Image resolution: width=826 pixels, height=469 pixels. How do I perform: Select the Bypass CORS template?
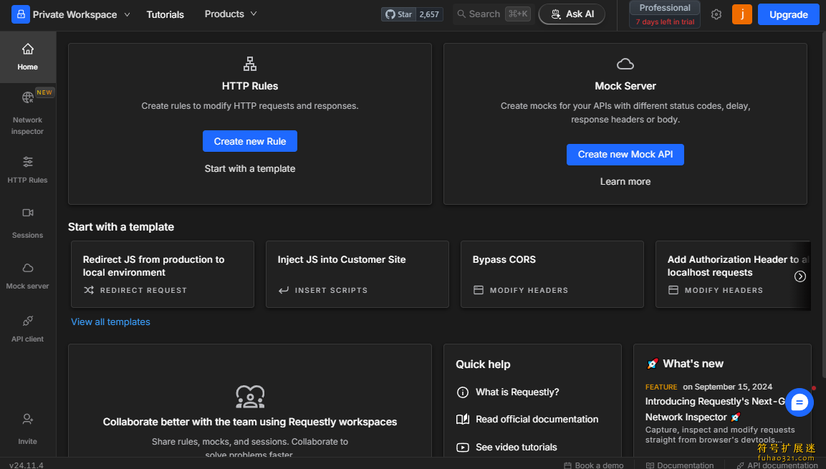tap(552, 274)
